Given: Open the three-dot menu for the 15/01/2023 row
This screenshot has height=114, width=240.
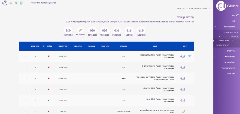Looking at the screenshot, I should click(26, 100).
